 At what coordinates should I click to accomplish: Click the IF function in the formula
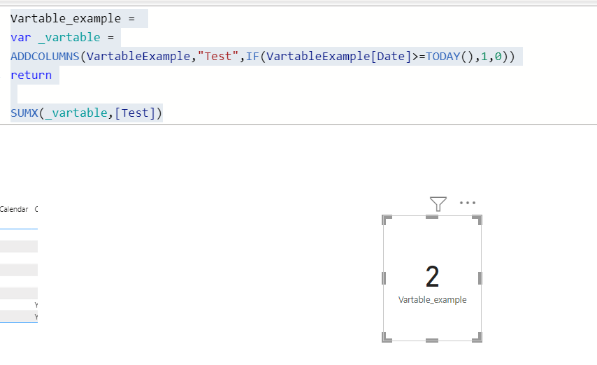point(252,57)
